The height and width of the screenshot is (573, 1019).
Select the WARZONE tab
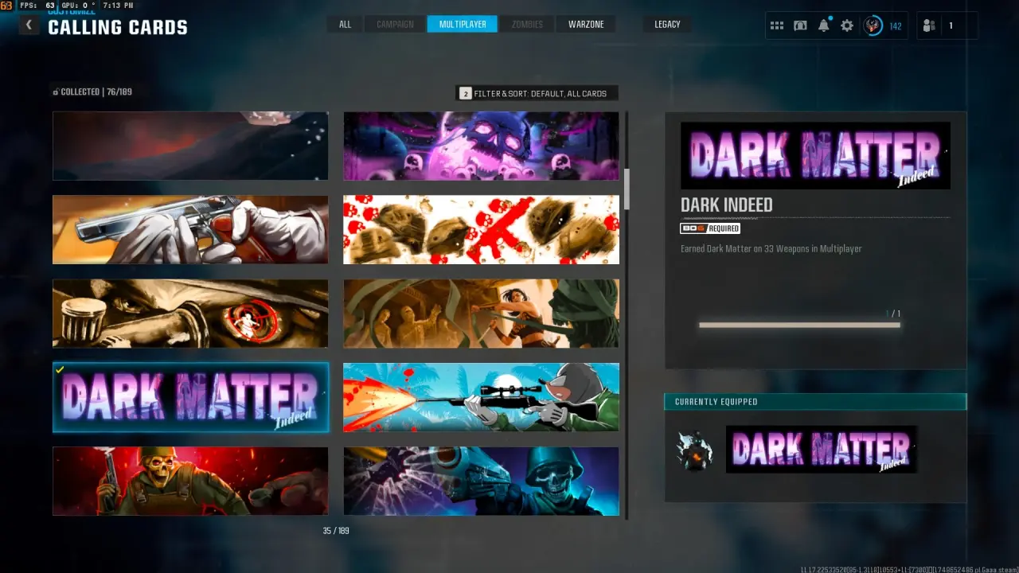tap(586, 24)
